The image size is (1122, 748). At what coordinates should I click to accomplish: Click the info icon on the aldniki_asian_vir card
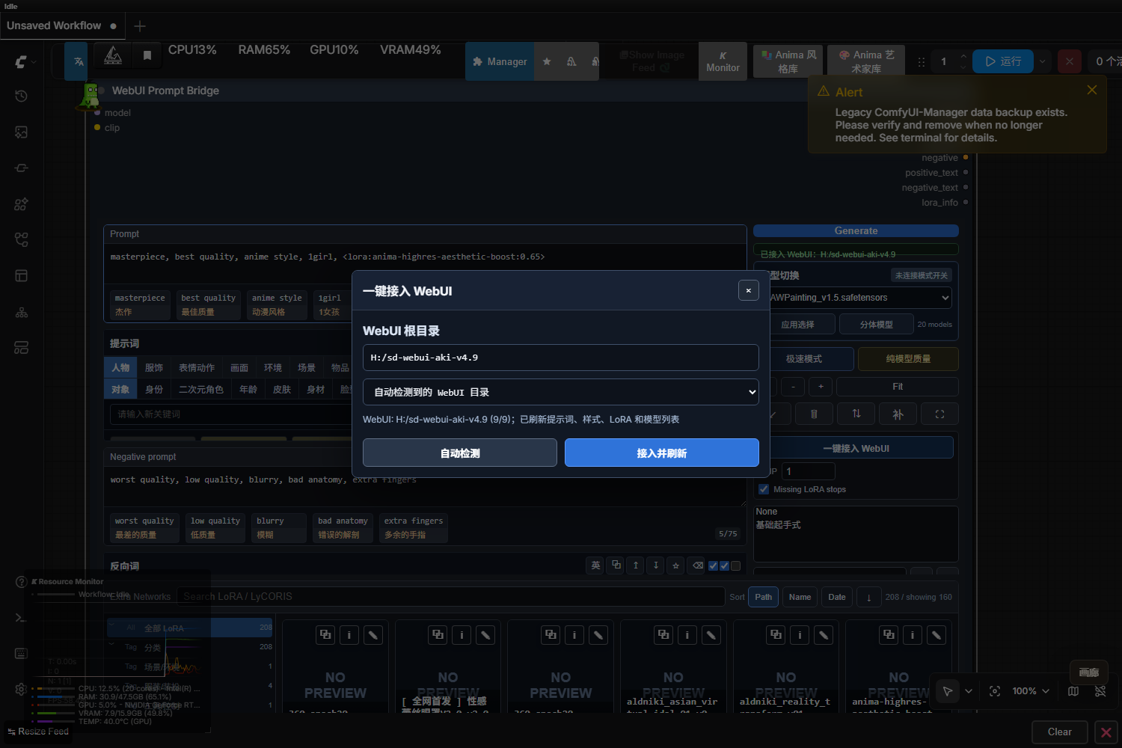tap(687, 635)
